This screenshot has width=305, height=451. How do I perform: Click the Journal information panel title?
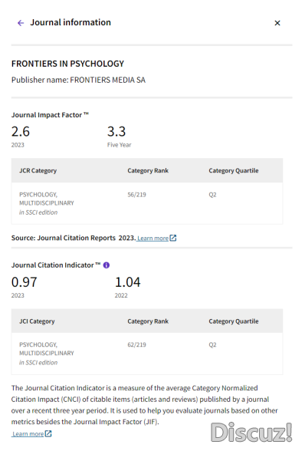pos(71,22)
